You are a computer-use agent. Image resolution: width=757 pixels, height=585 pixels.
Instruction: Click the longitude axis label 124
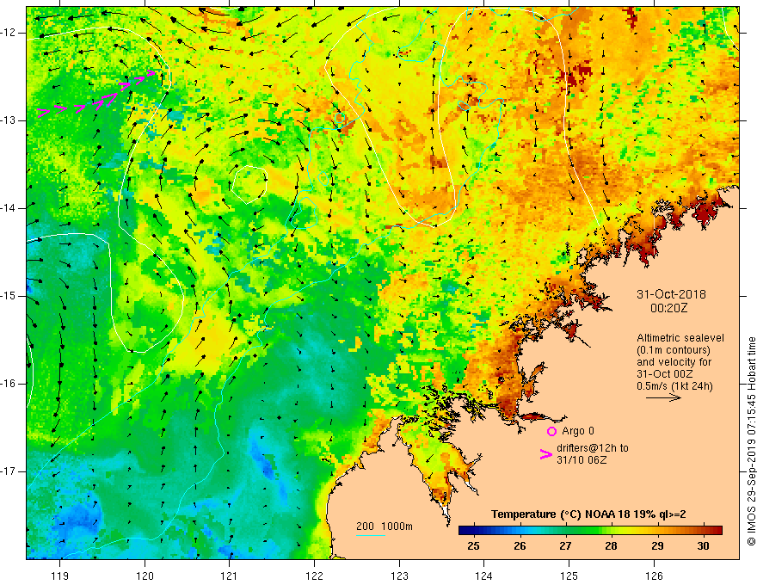pos(484,576)
